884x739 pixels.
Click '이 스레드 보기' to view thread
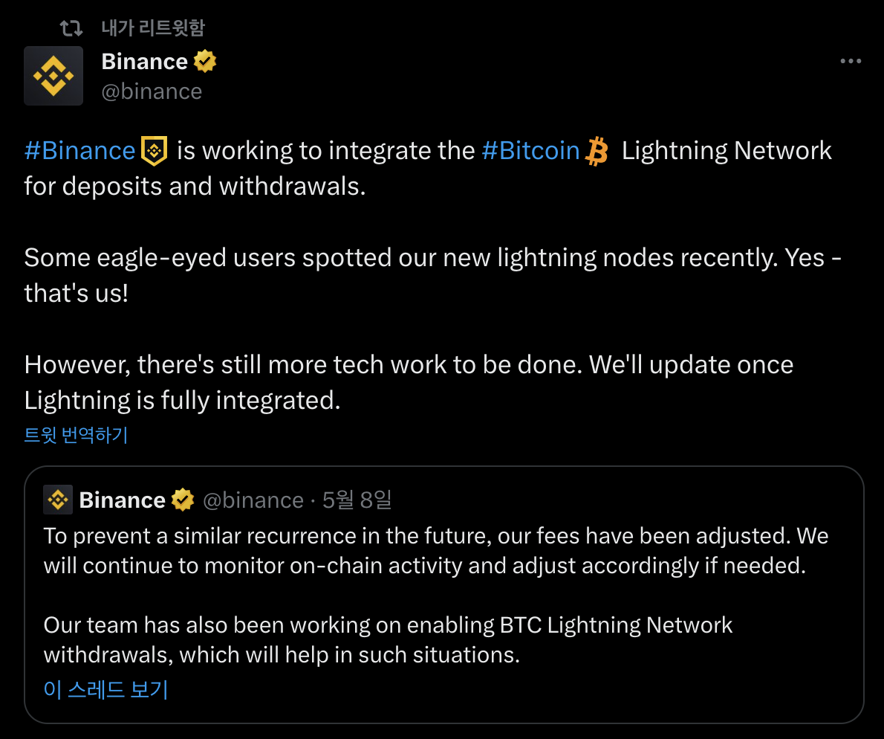[106, 689]
